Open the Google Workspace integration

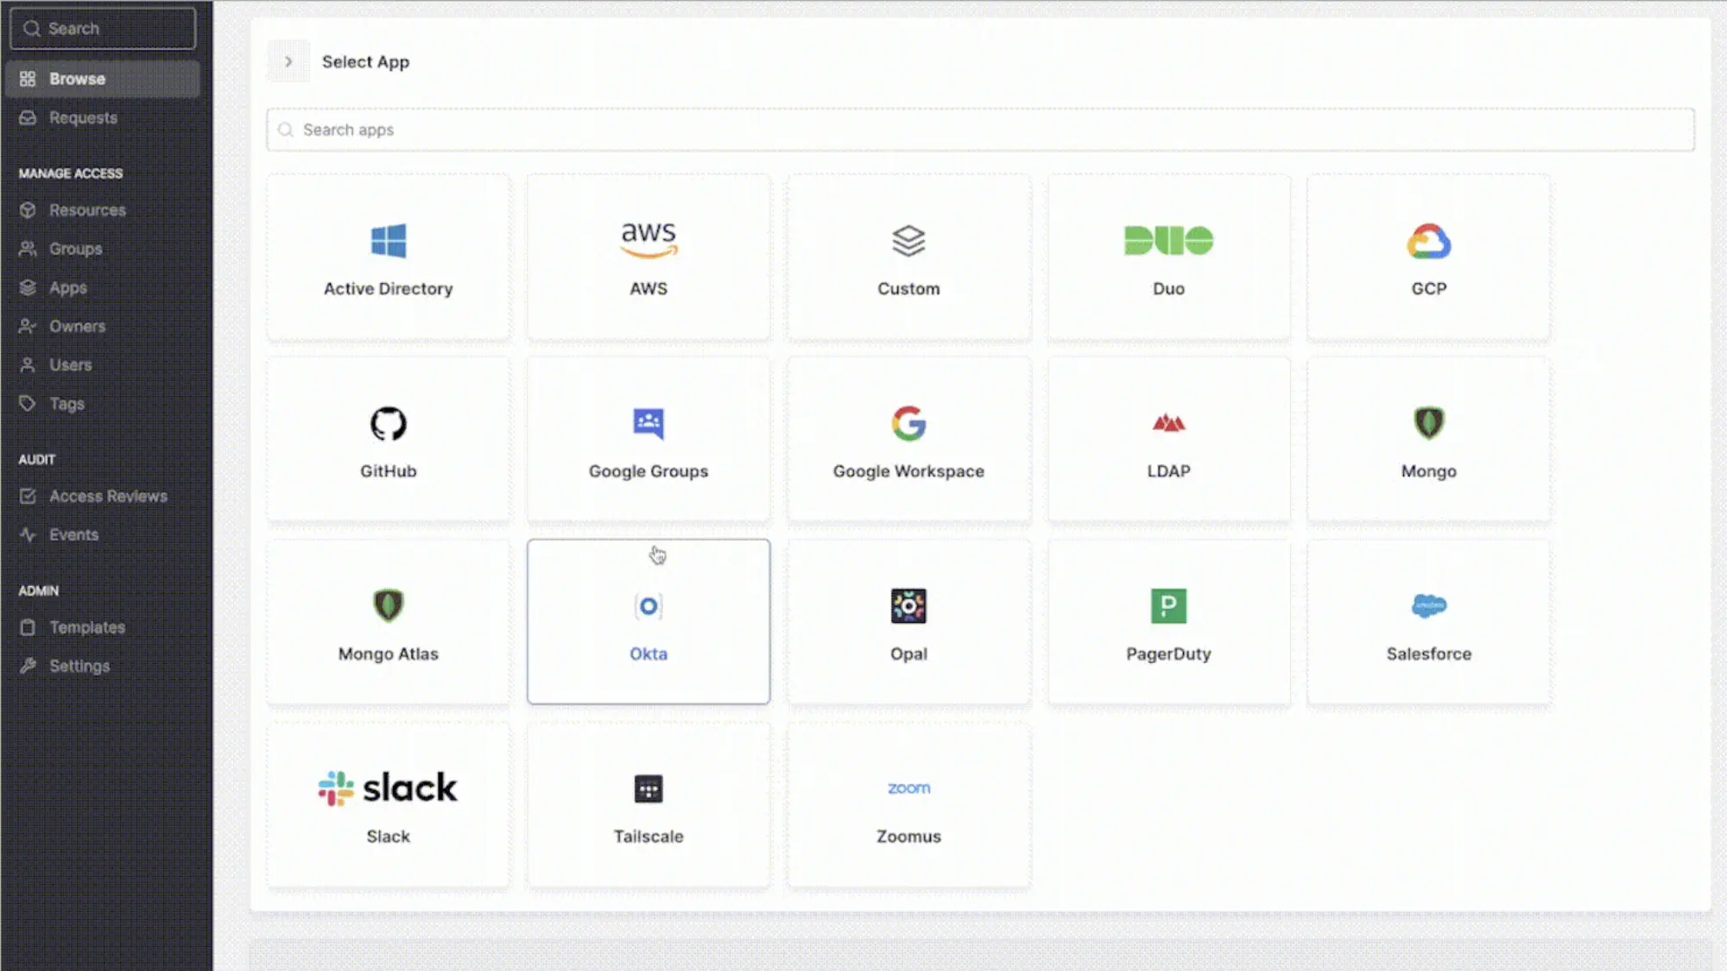908,440
